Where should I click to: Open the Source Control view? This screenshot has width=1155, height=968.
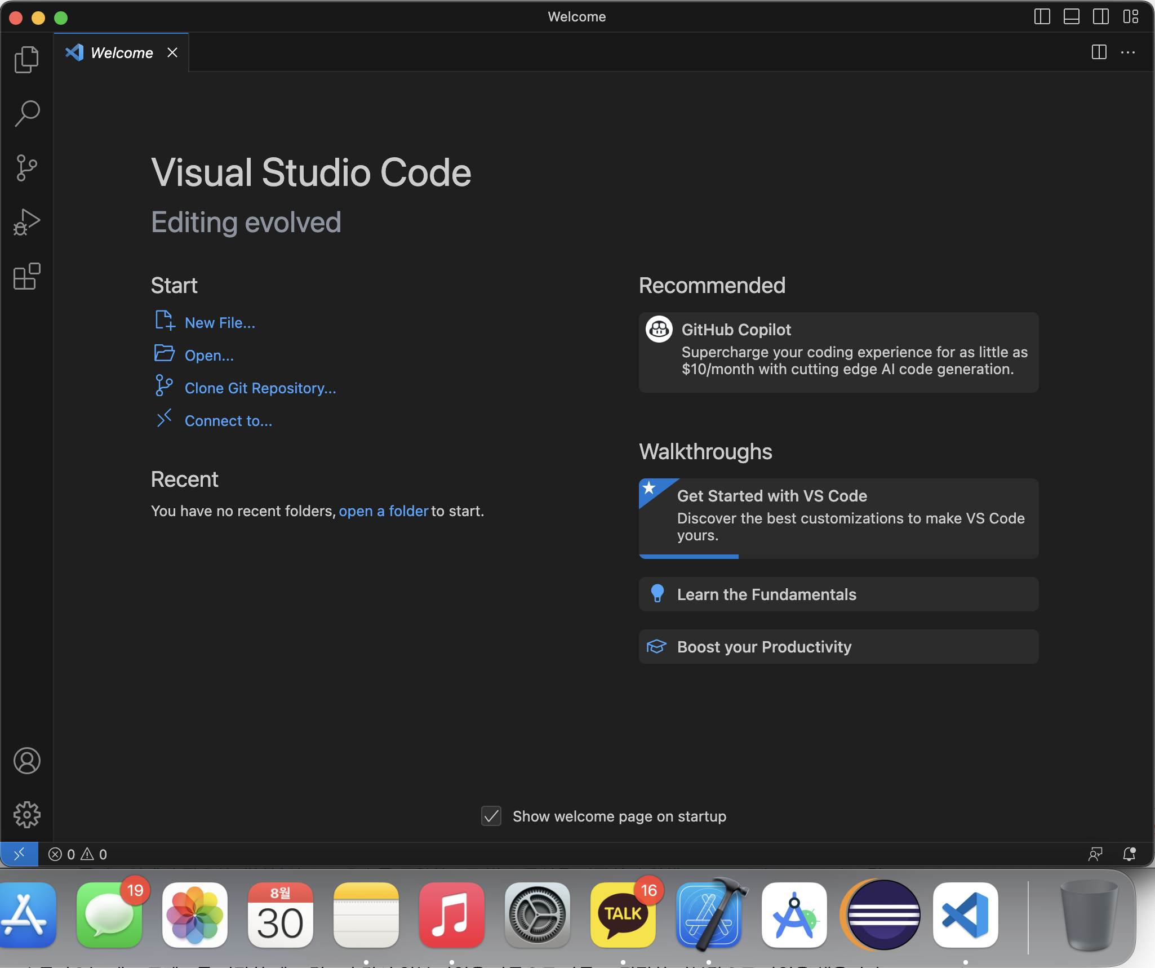[26, 168]
